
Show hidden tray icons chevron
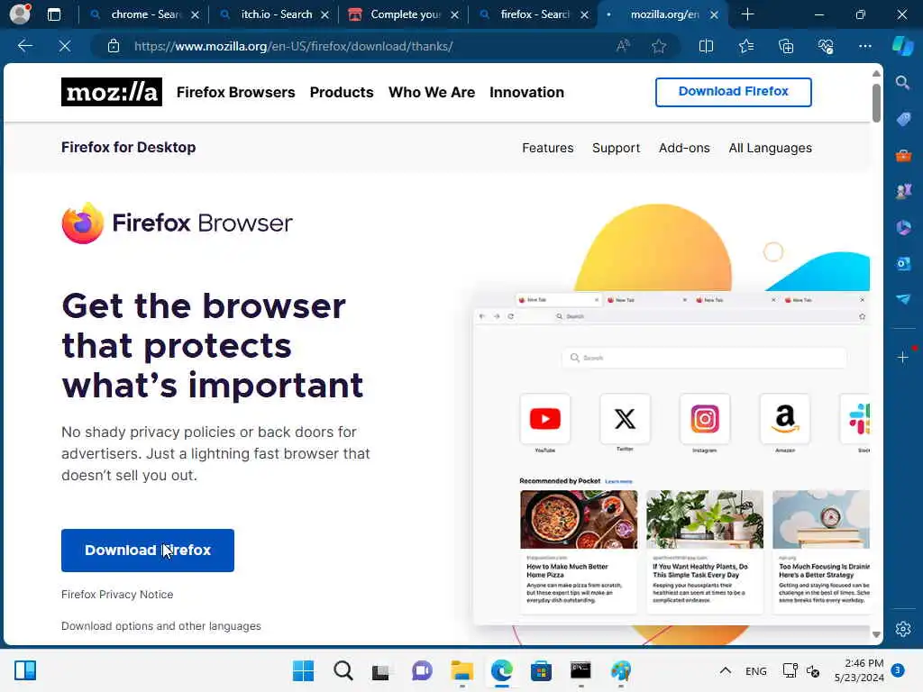[x=726, y=670]
